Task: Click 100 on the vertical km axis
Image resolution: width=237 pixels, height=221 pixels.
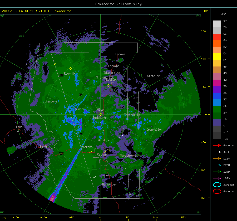Action: point(203,59)
